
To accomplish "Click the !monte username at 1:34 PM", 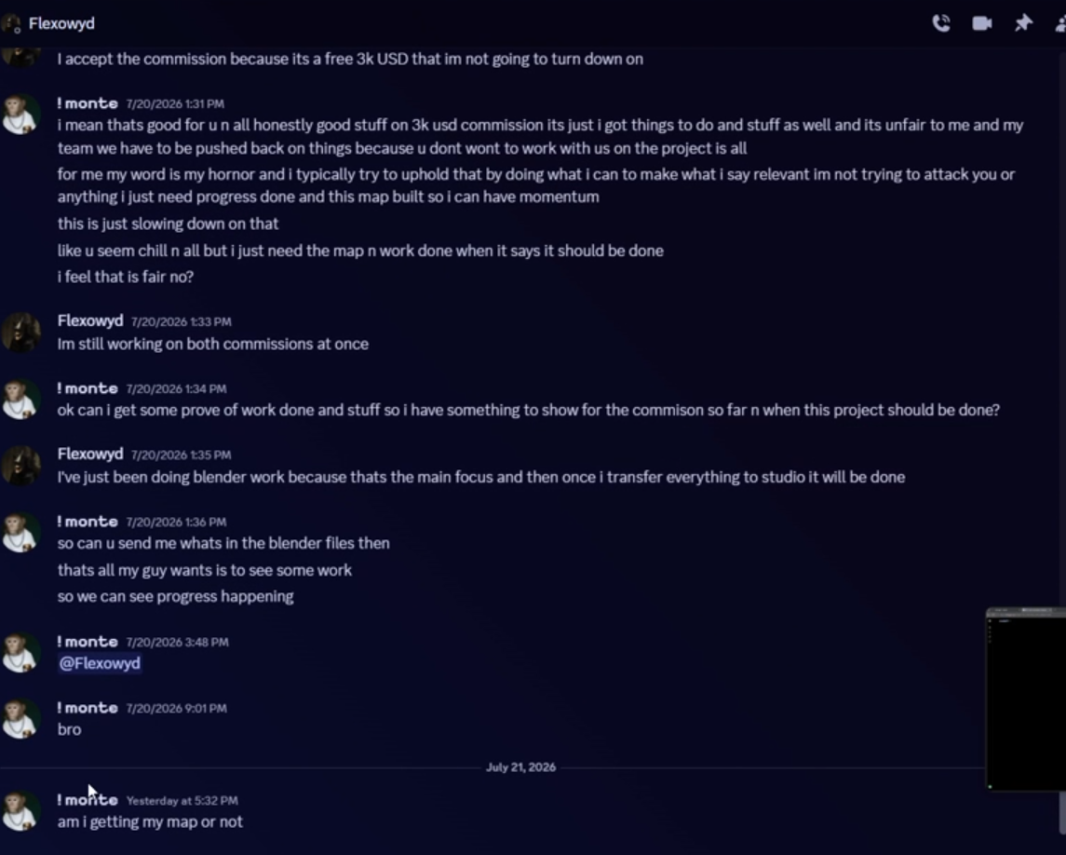I will pyautogui.click(x=88, y=388).
